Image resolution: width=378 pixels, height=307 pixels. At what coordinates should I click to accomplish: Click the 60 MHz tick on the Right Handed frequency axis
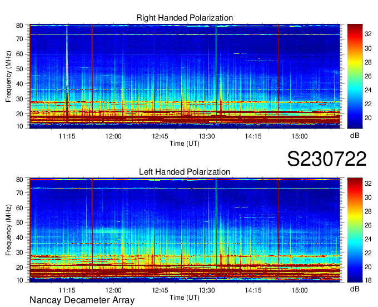click(x=19, y=54)
